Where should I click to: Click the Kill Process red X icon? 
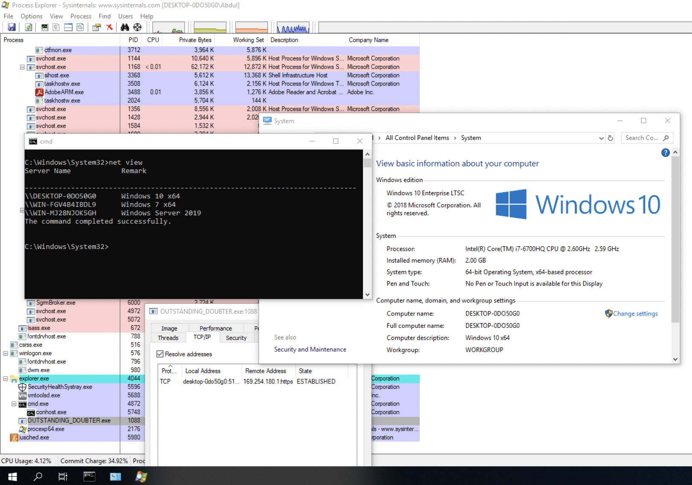[x=110, y=27]
